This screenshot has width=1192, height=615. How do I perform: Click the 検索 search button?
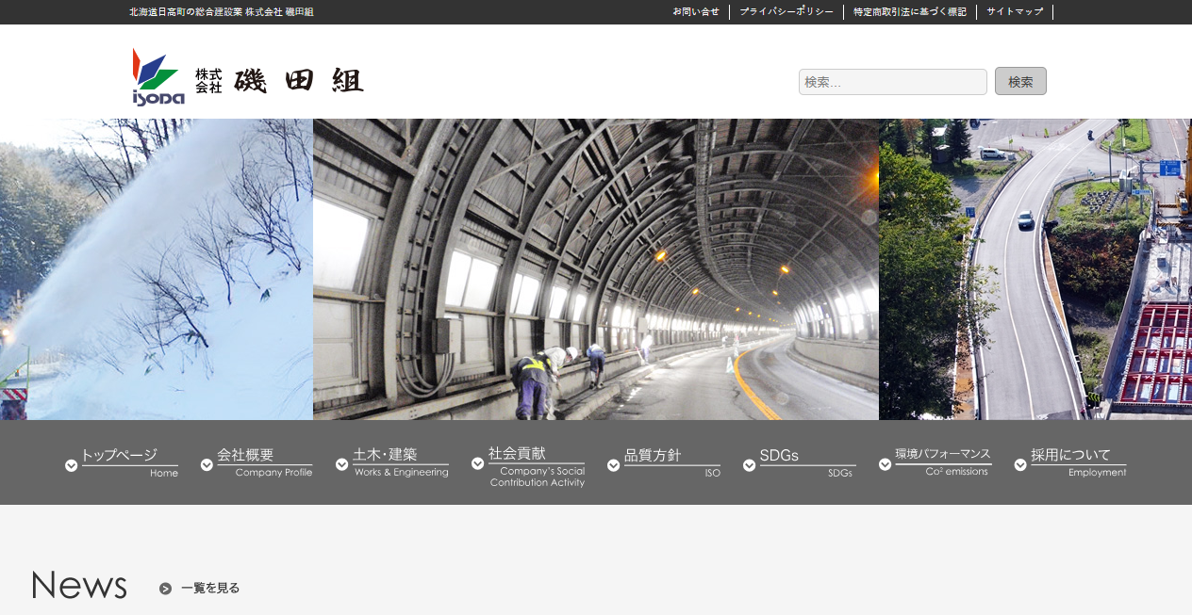[1019, 81]
